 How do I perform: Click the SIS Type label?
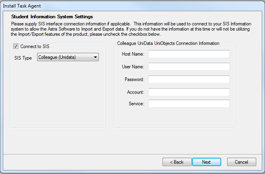(23, 58)
